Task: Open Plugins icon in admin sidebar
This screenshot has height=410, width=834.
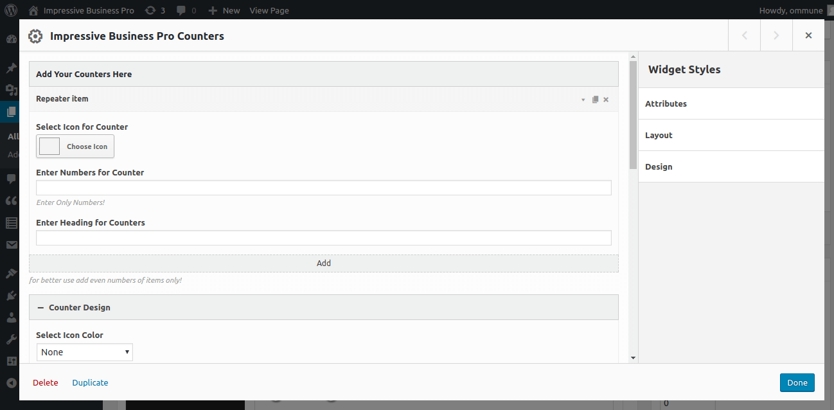Action: point(11,296)
